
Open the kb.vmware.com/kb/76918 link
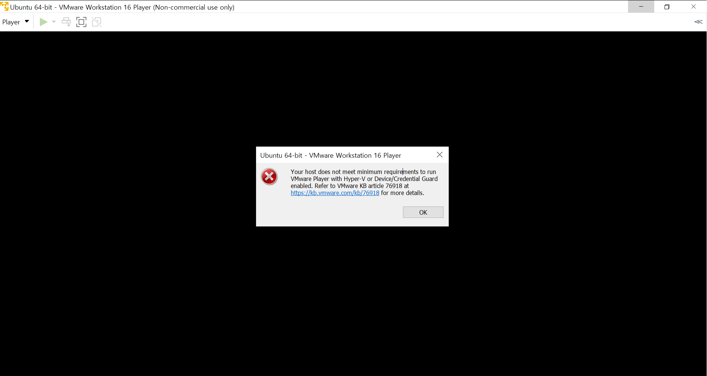[335, 193]
